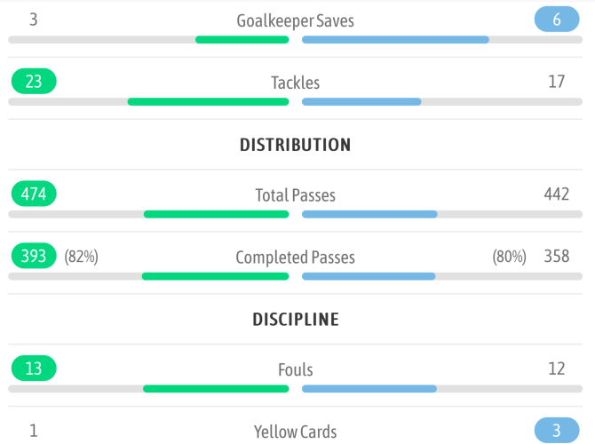Click the Yellow Cards stat label

pyautogui.click(x=295, y=432)
